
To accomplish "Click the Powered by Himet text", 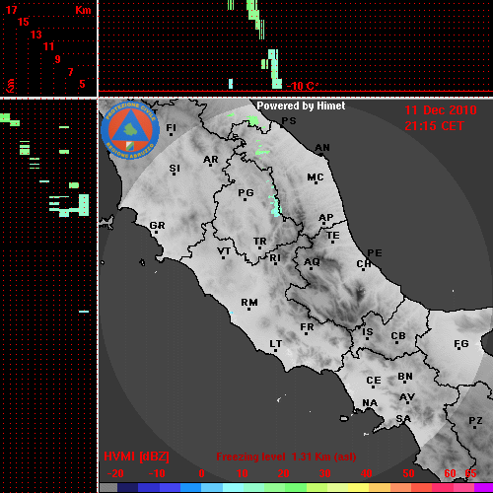I will pos(301,106).
